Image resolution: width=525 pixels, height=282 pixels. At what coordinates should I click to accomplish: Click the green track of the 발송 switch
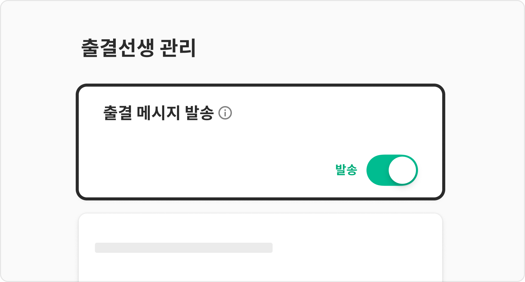point(377,170)
